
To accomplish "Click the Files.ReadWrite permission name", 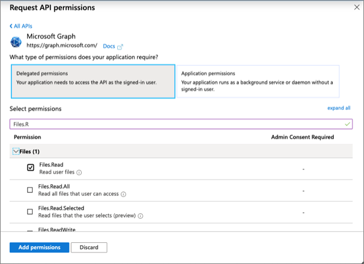I will coord(57,230).
